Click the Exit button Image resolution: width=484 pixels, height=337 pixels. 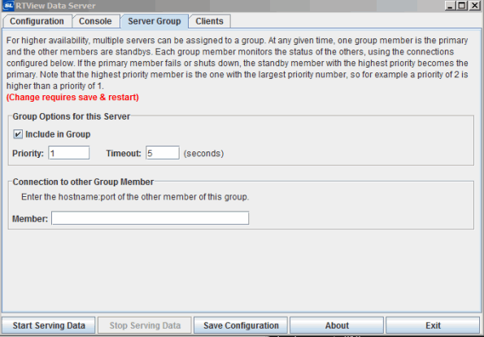tap(433, 326)
